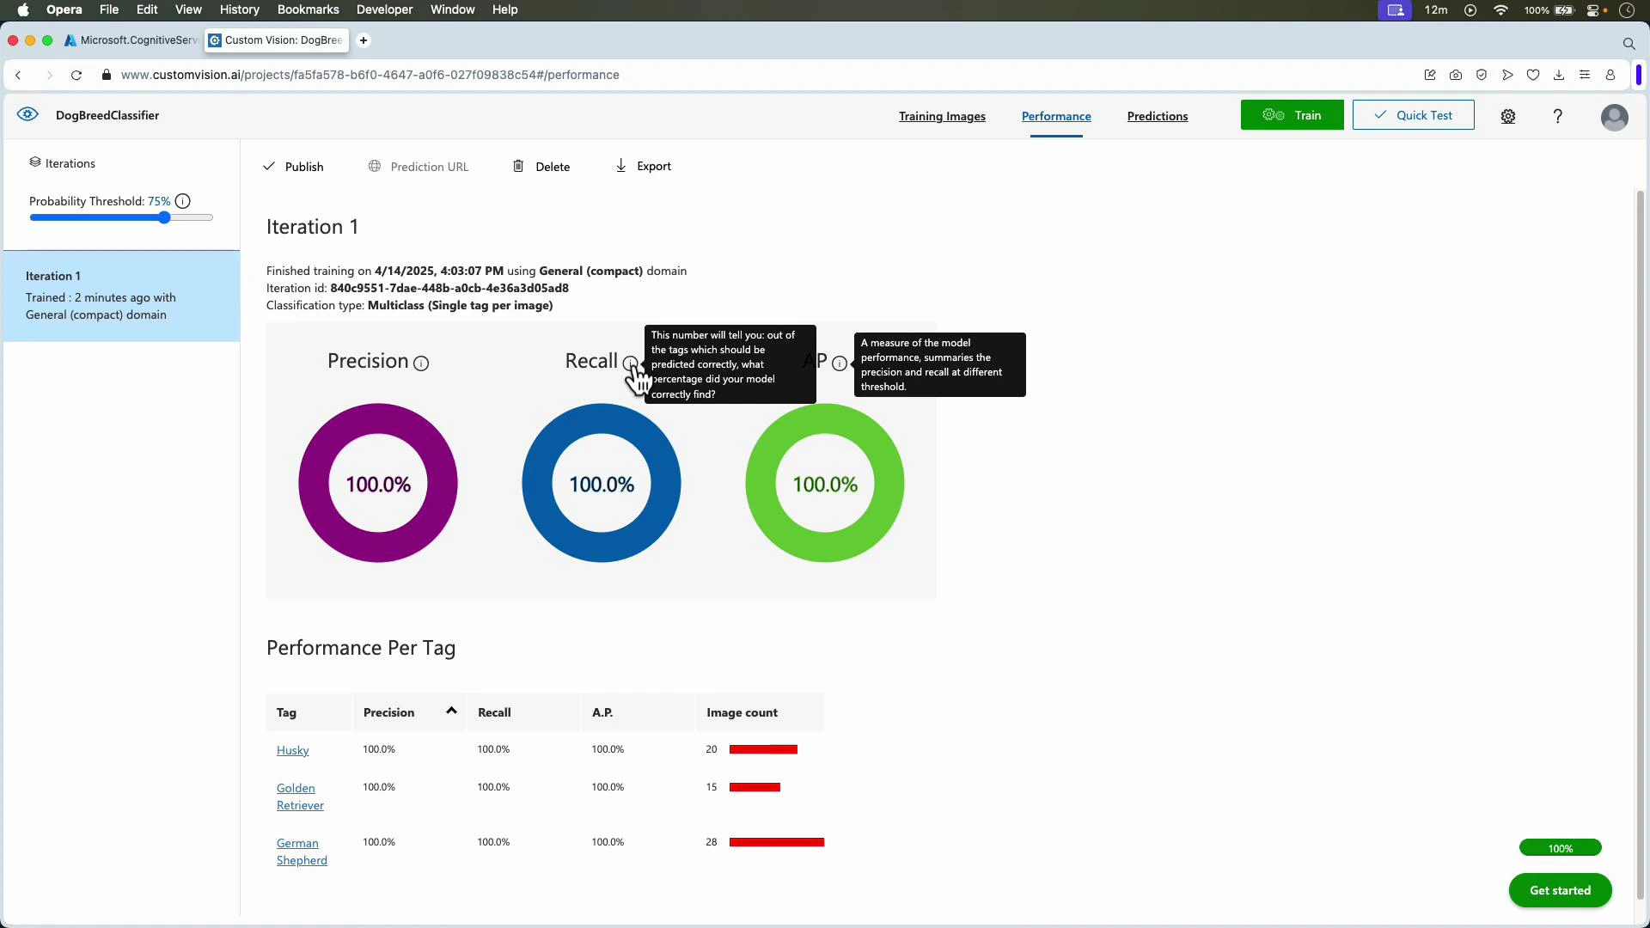
Task: Sort table by Precision column arrow
Action: [451, 711]
